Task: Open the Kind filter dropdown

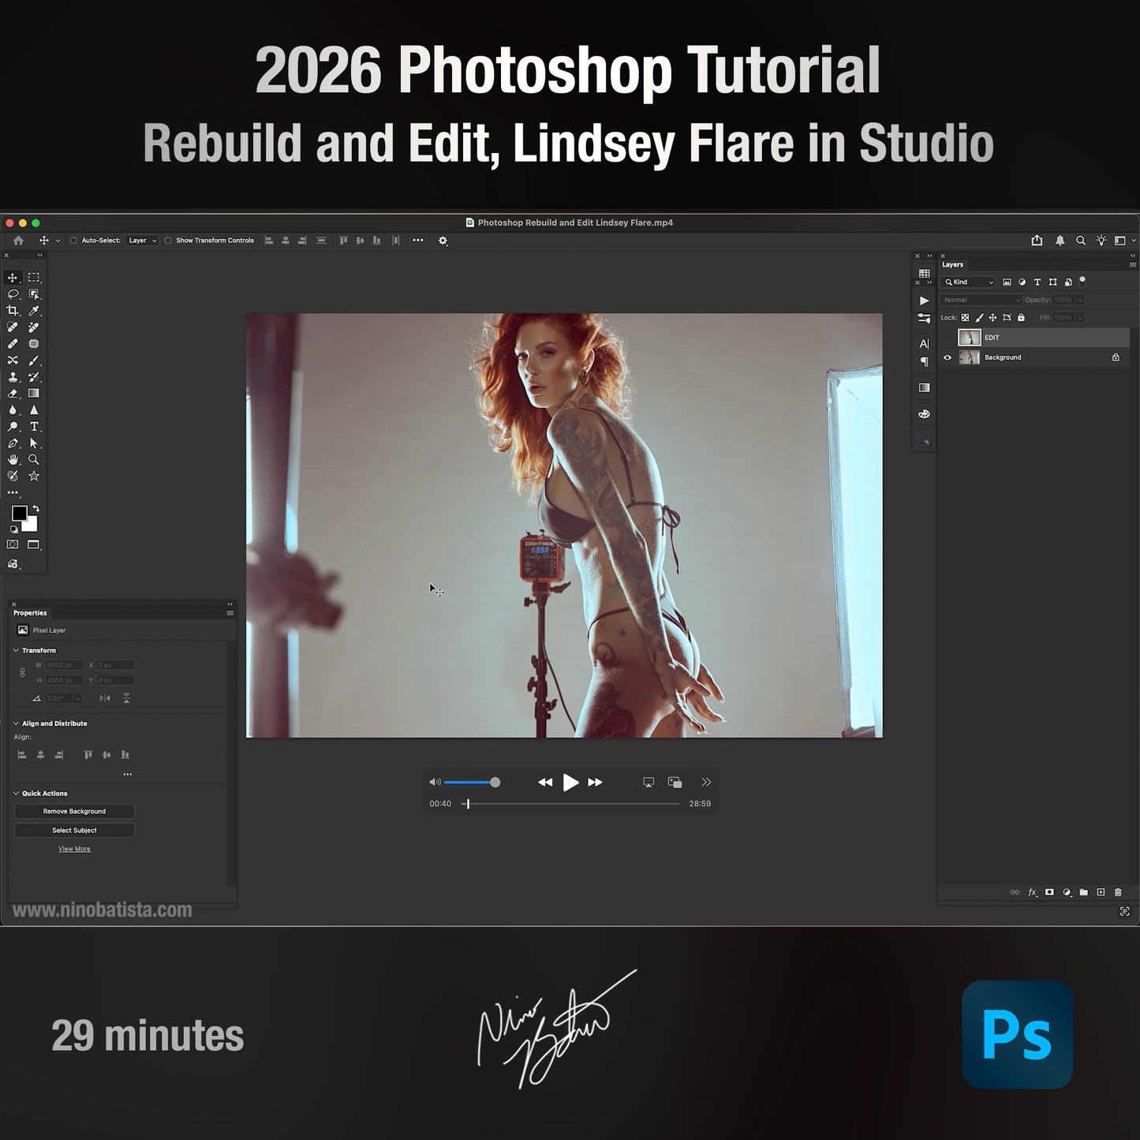Action: click(x=968, y=282)
